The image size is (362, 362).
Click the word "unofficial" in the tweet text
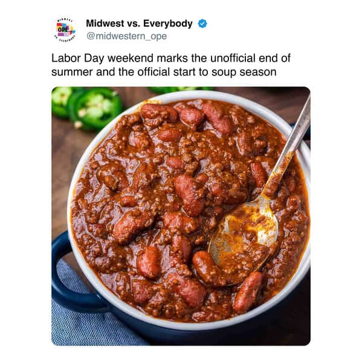pyautogui.click(x=233, y=58)
